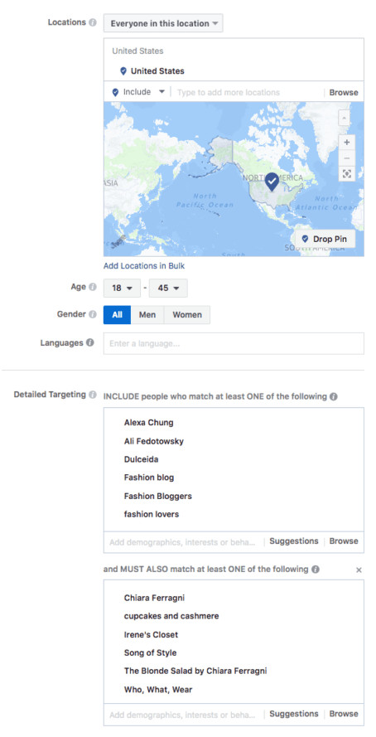
Task: Open minimum age 18 dropdown
Action: tap(122, 288)
